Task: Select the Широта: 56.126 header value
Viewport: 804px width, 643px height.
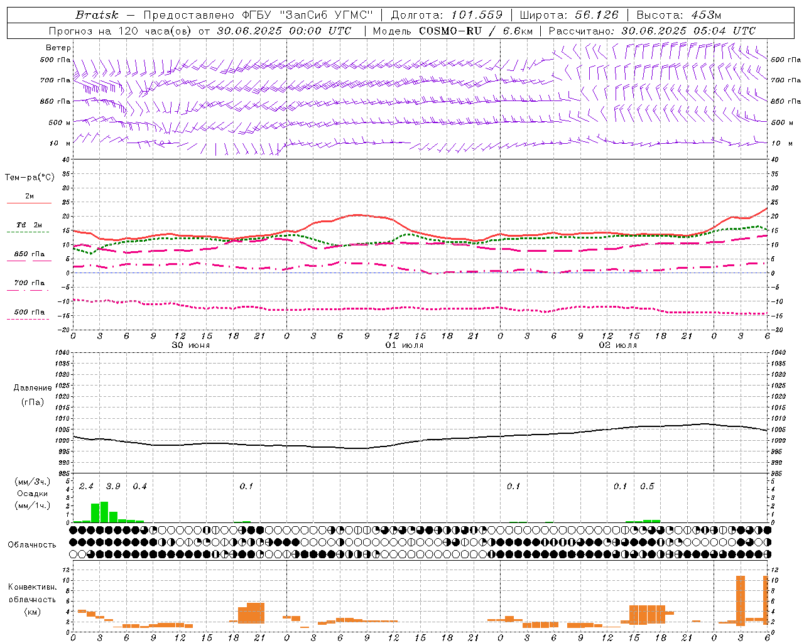Action: (x=570, y=15)
